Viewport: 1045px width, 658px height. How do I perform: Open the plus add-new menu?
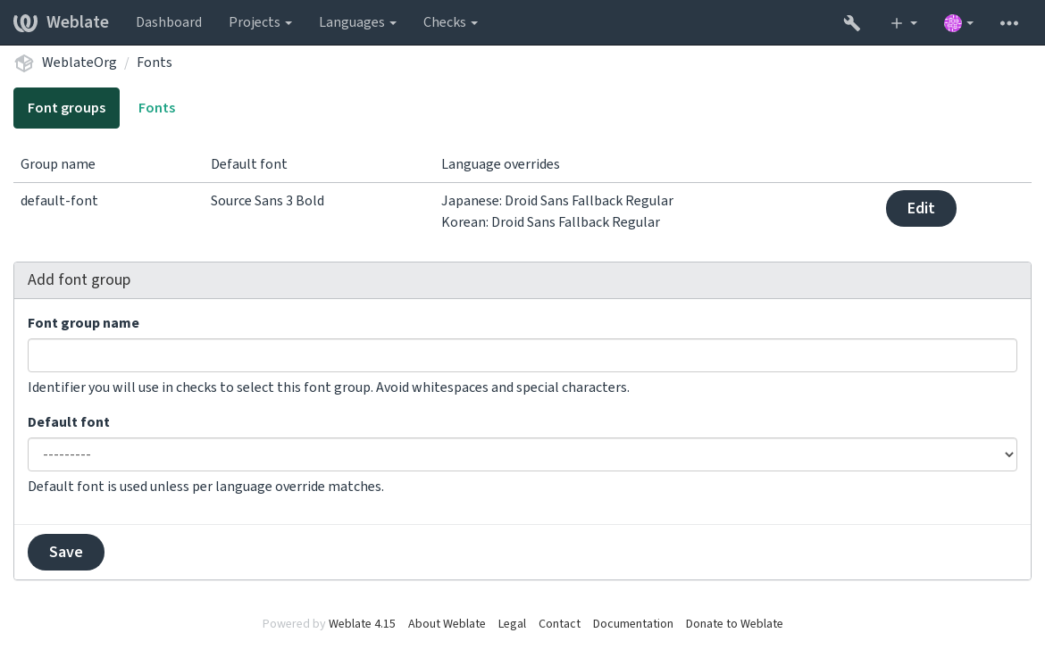904,22
